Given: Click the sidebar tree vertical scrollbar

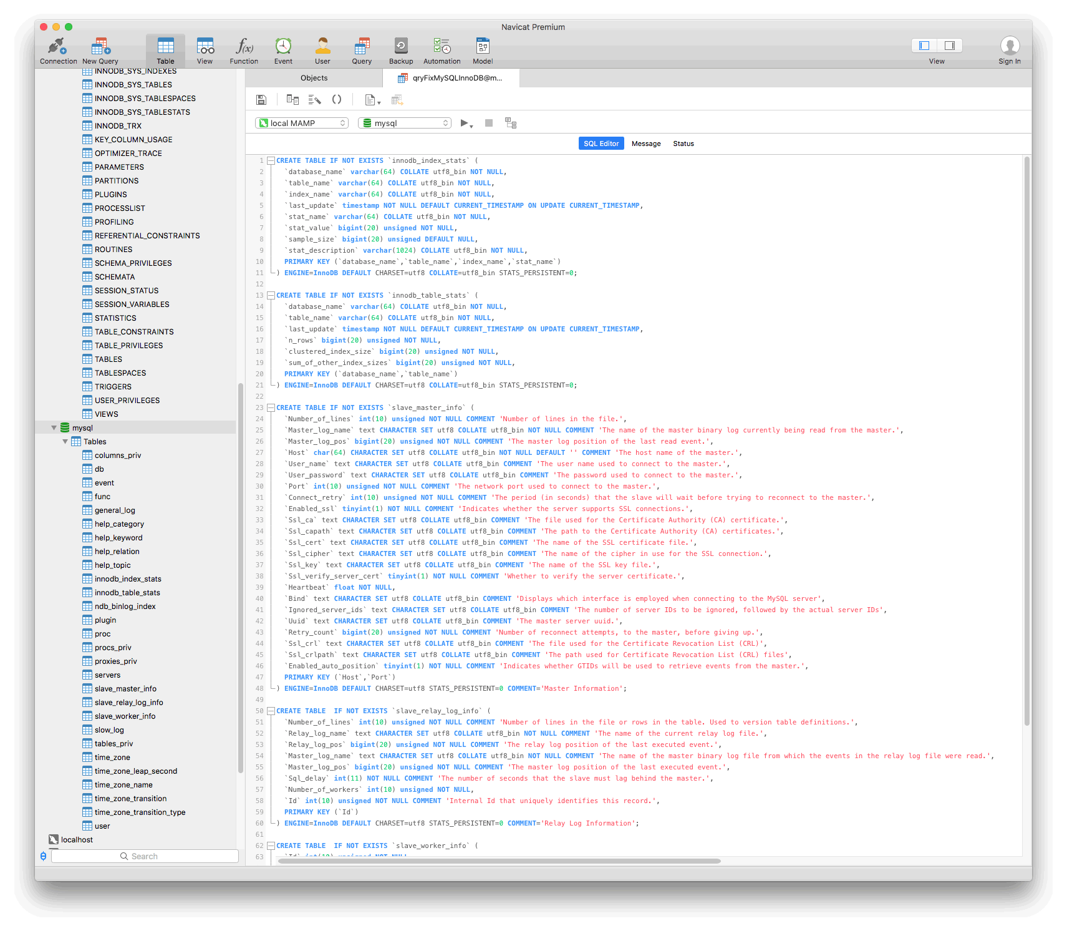Looking at the screenshot, I should pyautogui.click(x=240, y=578).
